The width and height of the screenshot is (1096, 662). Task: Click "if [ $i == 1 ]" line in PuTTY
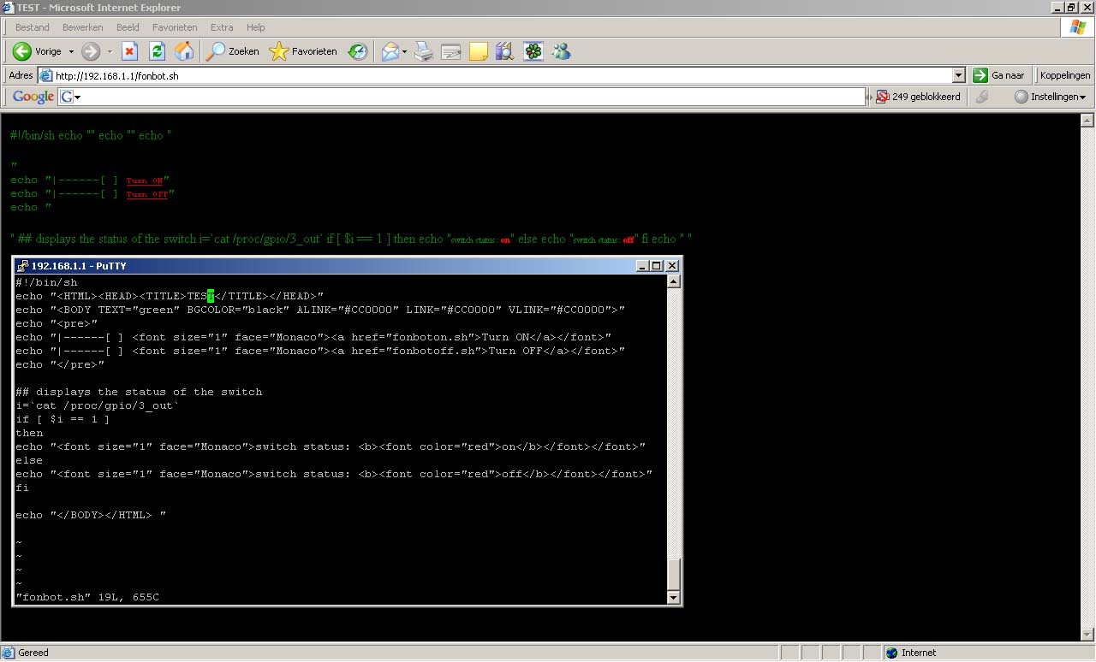[63, 419]
